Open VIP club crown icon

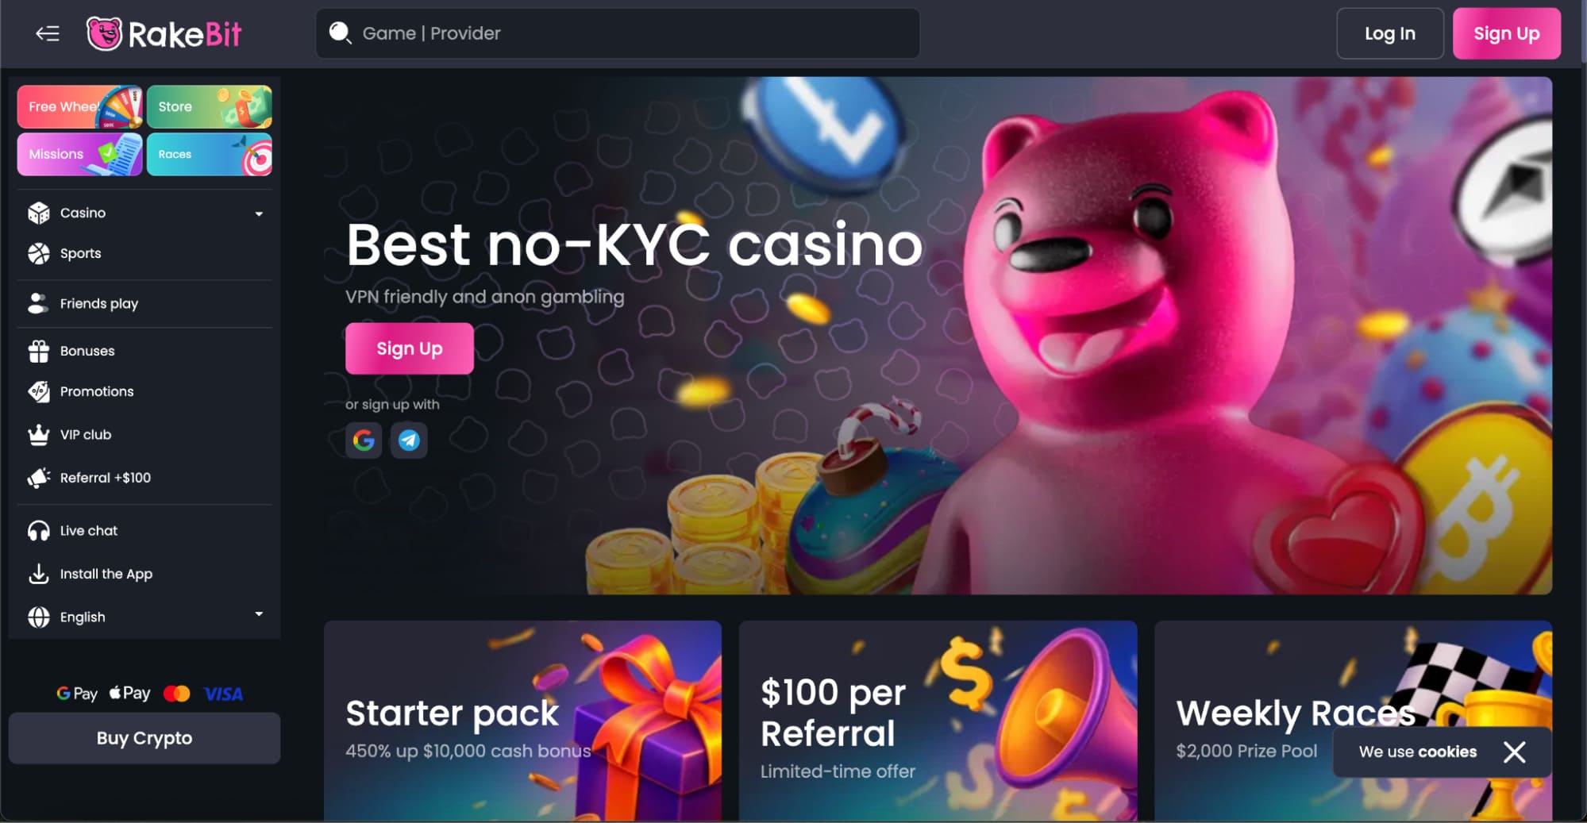click(x=38, y=434)
